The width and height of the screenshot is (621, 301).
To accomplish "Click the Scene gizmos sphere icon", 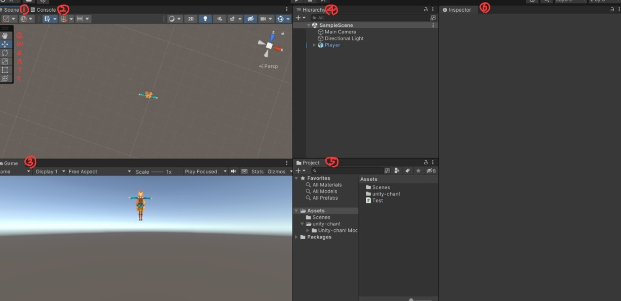I will (281, 19).
